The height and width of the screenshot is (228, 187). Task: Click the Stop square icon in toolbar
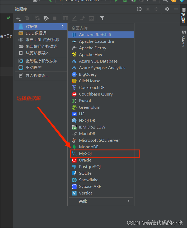(x=55, y=18)
